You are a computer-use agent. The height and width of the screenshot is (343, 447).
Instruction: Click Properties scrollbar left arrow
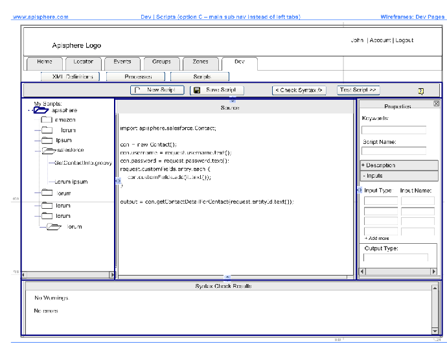point(362,272)
